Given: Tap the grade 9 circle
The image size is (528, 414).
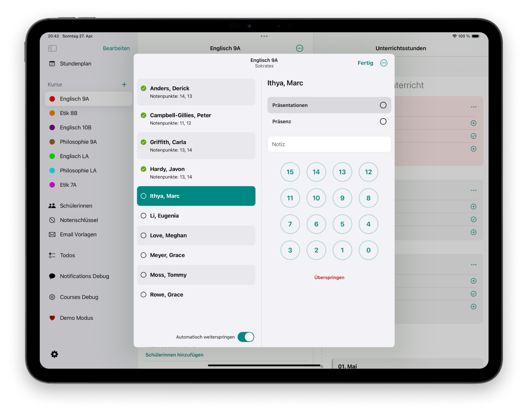Looking at the screenshot, I should tap(342, 198).
